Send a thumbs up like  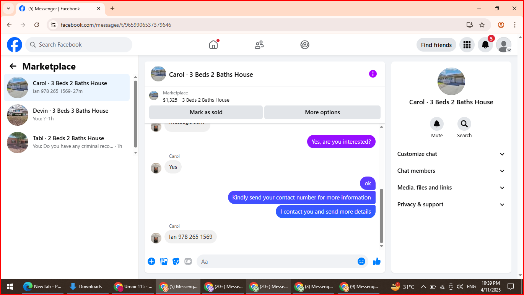pos(377,261)
